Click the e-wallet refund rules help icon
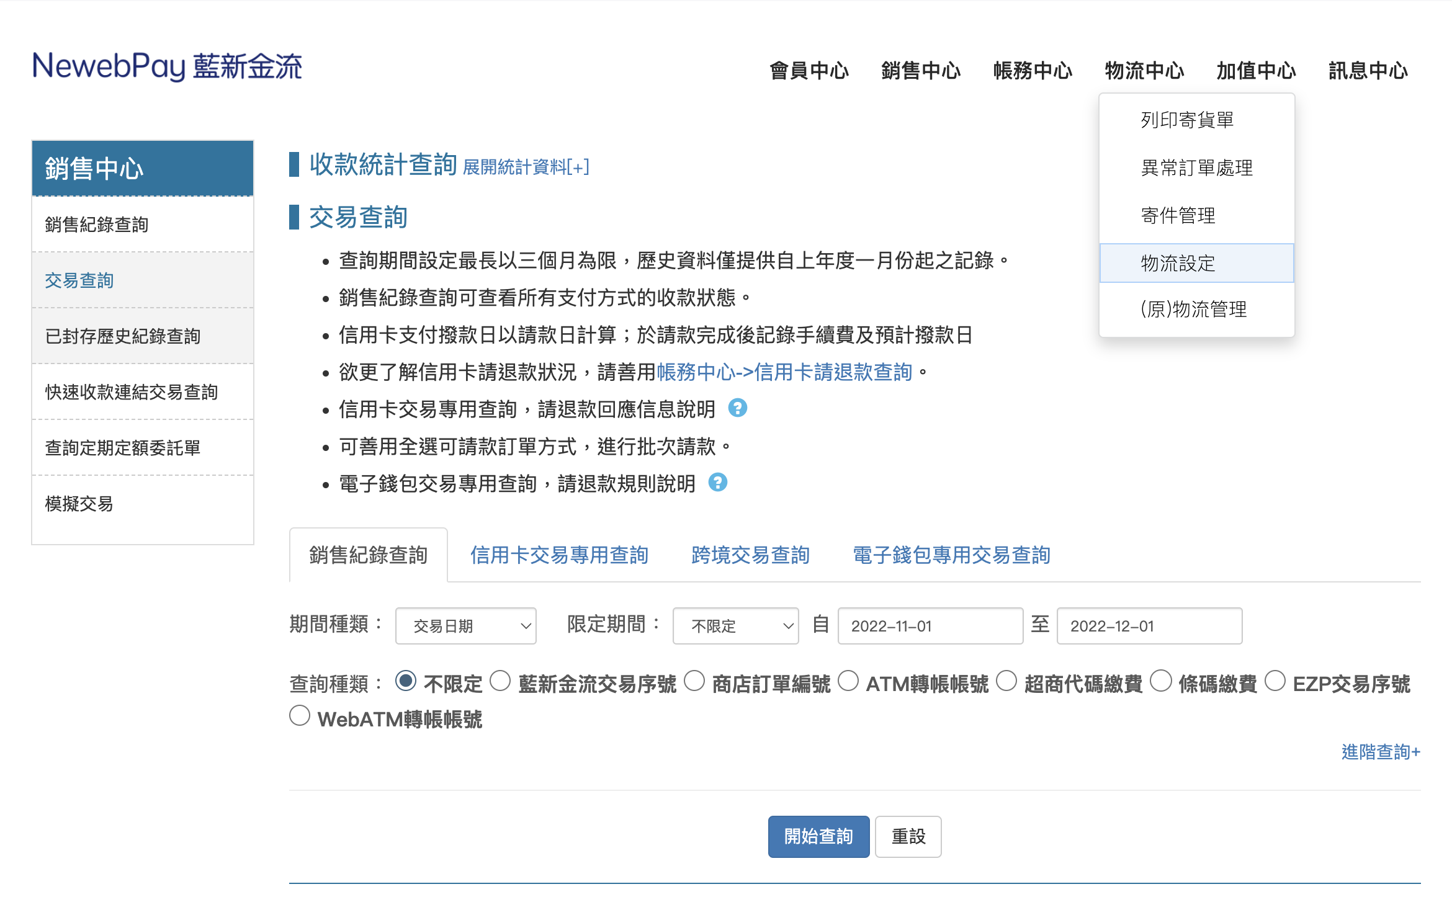This screenshot has height=897, width=1452. click(719, 483)
